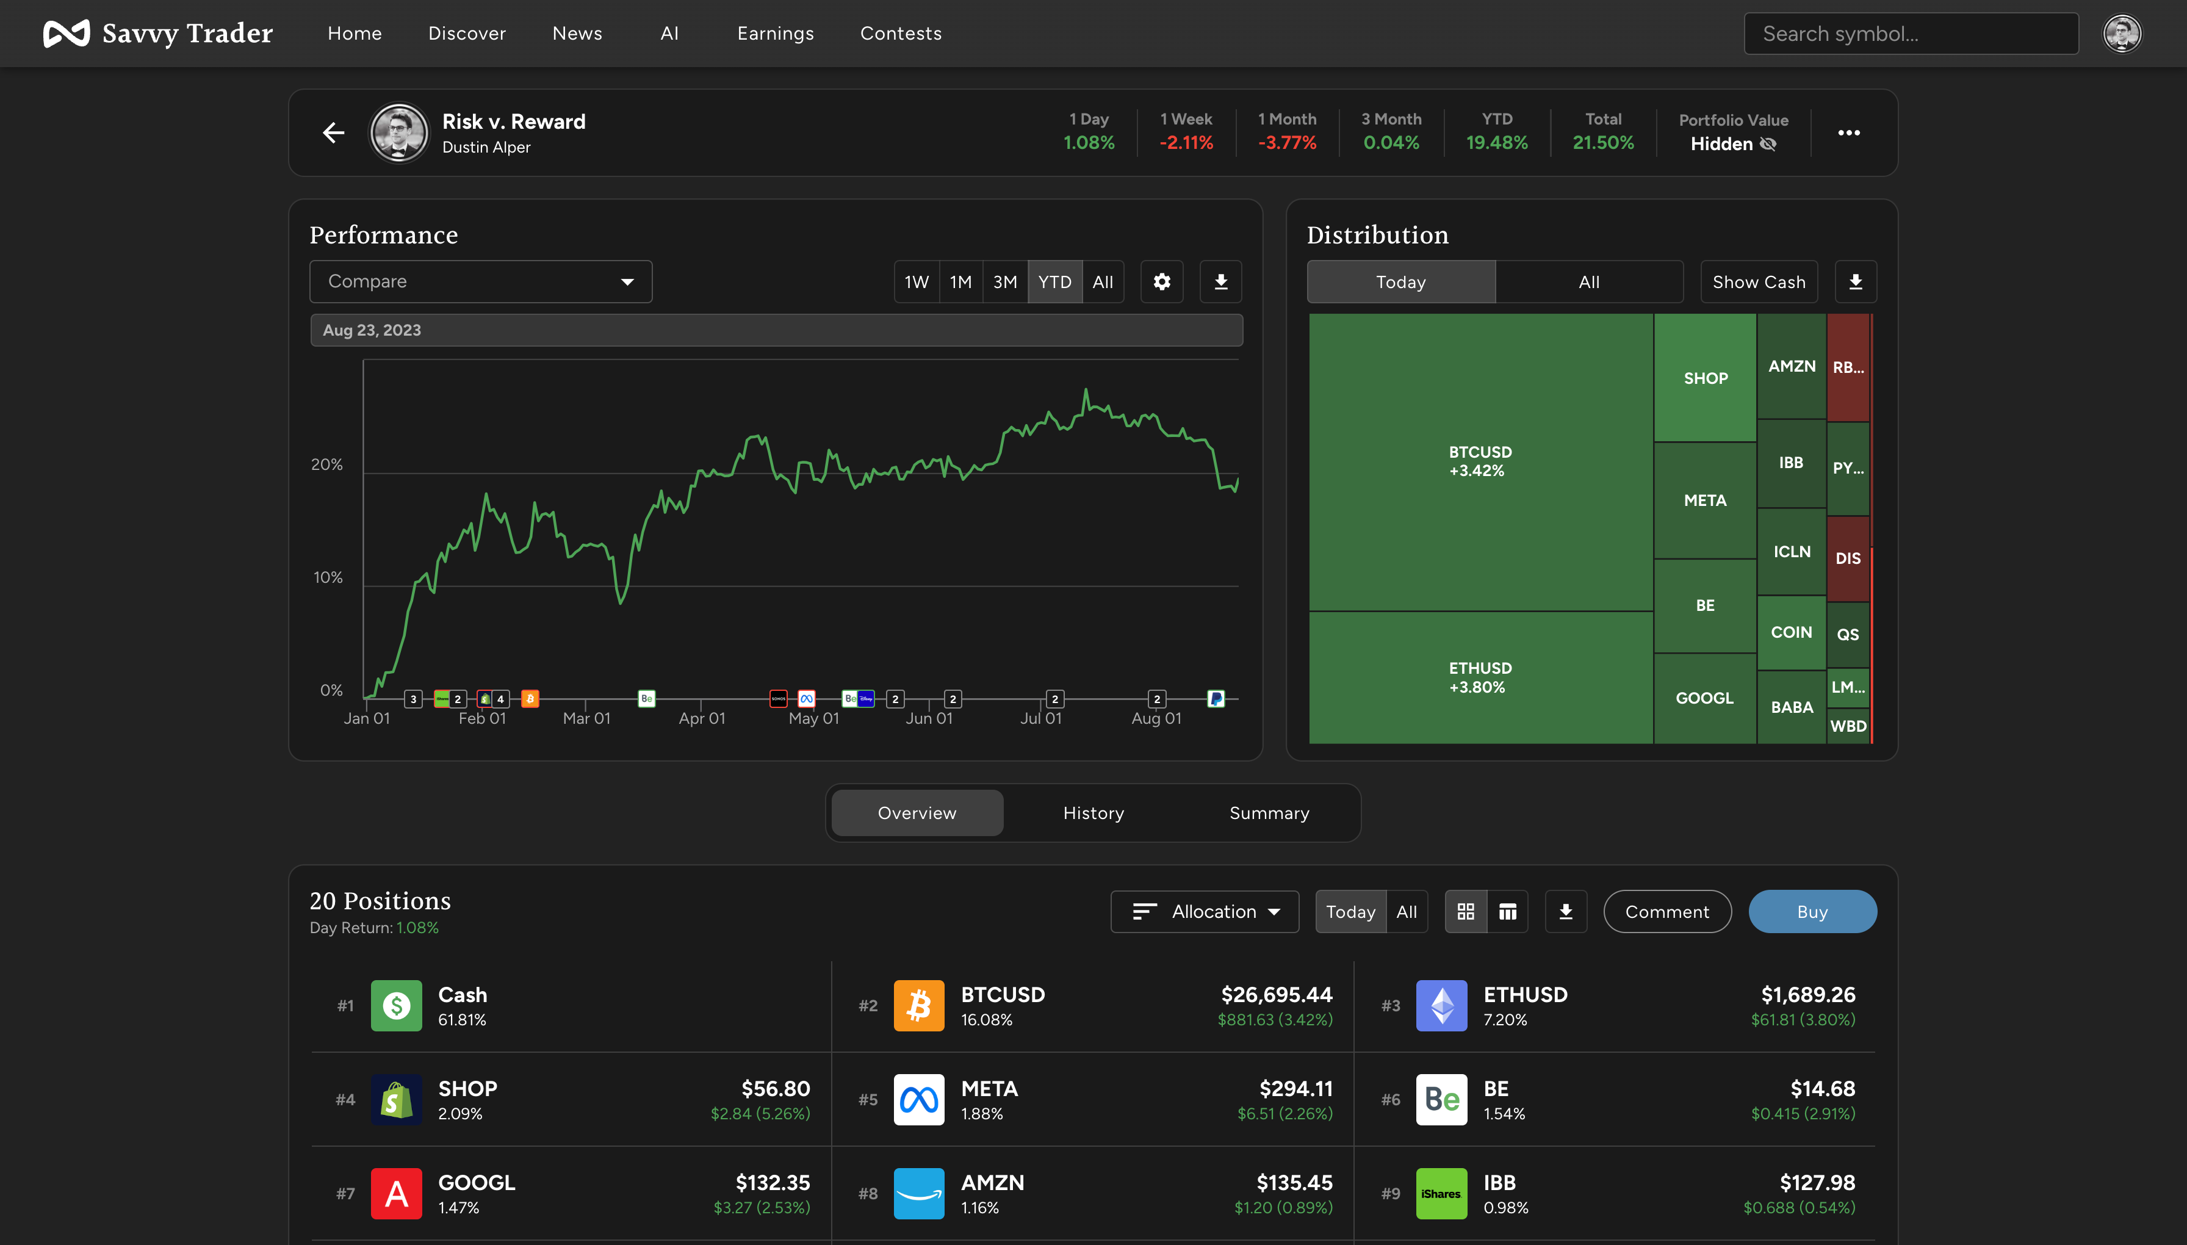Click the Sonos trade marker before May
The width and height of the screenshot is (2187, 1245).
coord(778,699)
